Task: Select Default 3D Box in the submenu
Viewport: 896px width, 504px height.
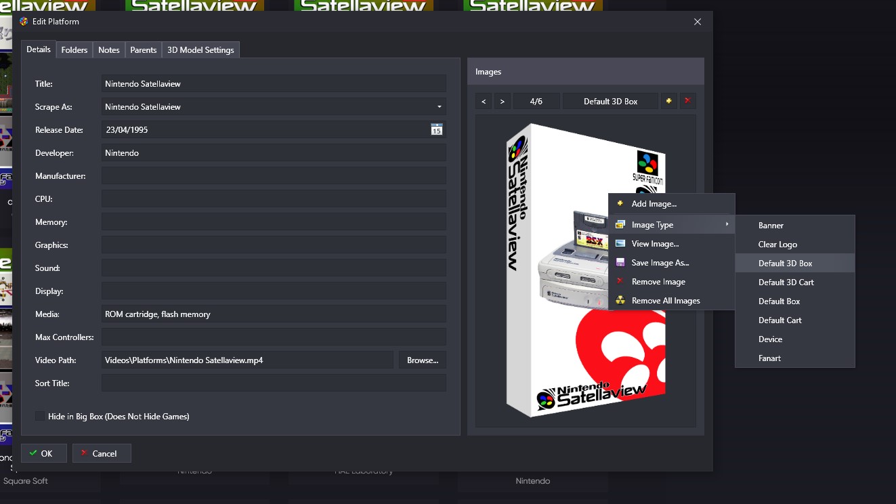Action: tap(795, 263)
